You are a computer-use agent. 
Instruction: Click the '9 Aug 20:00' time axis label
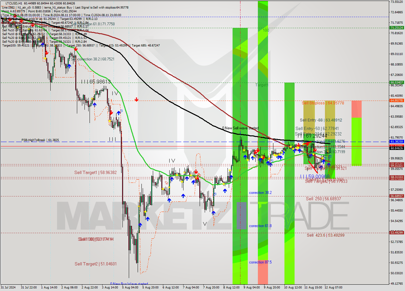(x=271, y=288)
